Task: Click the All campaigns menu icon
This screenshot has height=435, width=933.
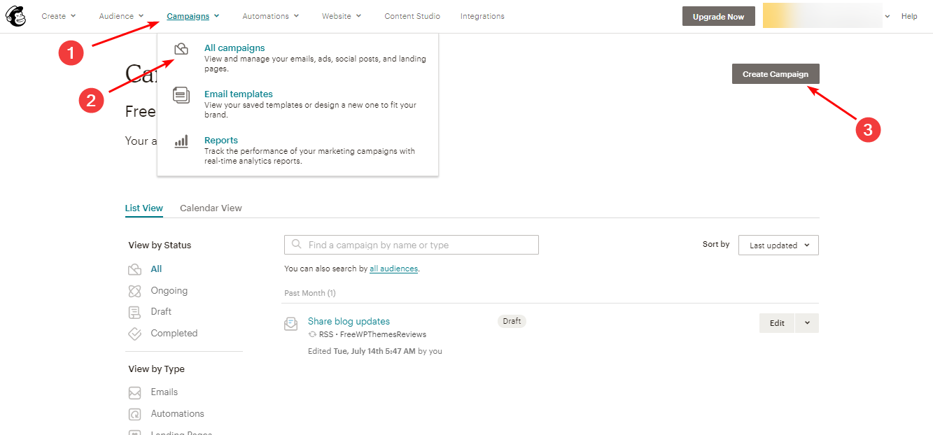Action: tap(181, 49)
